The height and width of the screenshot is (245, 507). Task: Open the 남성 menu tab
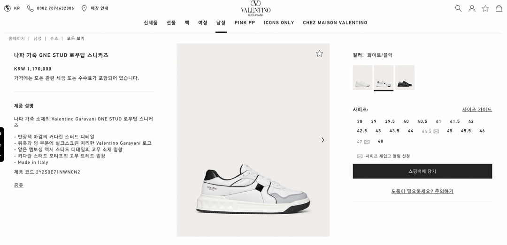[x=221, y=22]
